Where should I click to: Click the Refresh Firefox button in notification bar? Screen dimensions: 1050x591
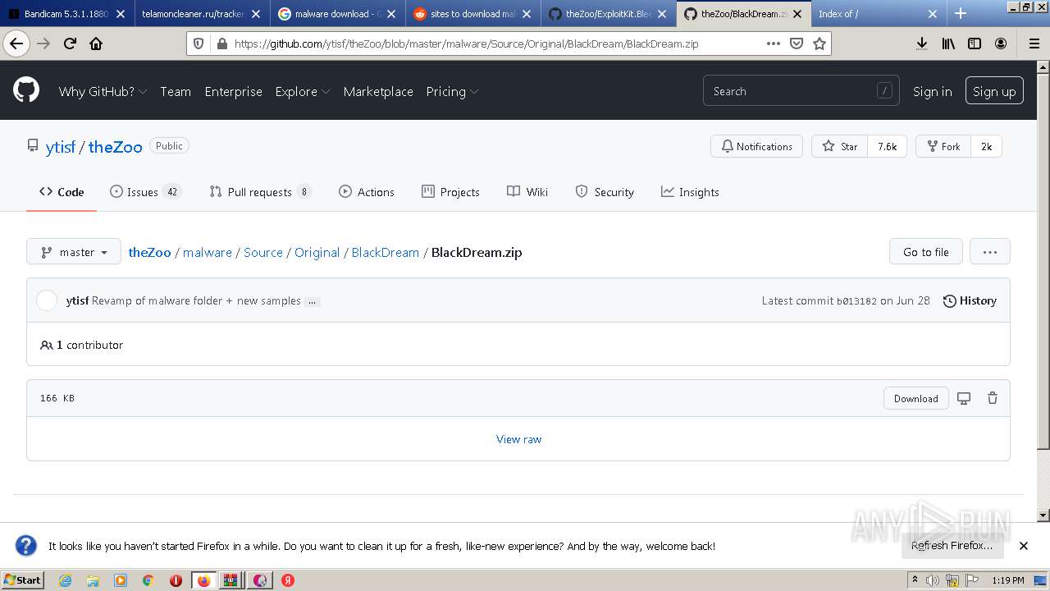tap(952, 546)
